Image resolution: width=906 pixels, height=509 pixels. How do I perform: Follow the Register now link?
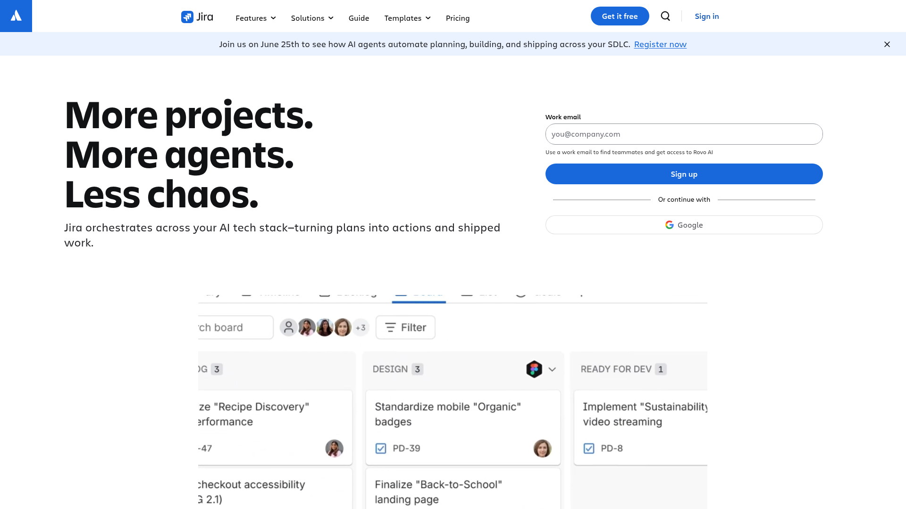[660, 44]
